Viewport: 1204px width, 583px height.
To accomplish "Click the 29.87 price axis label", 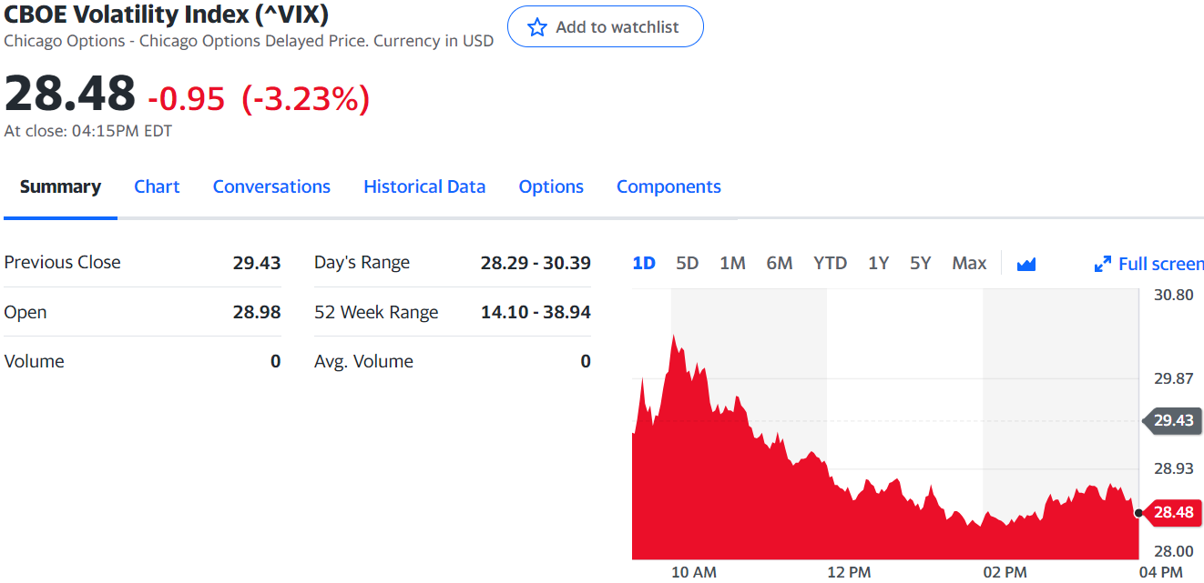I will [1173, 379].
